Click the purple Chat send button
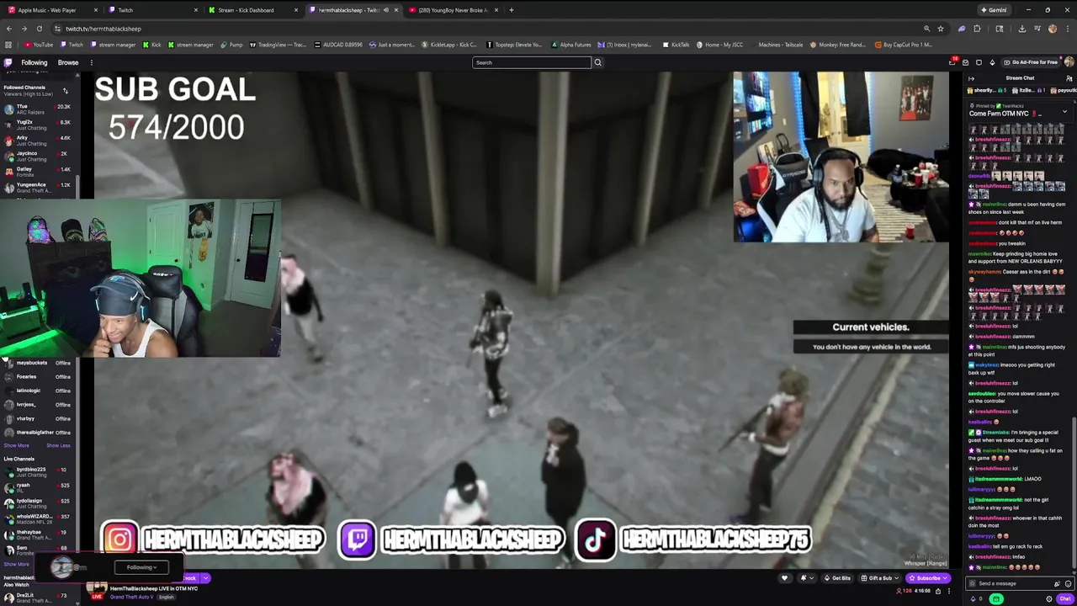Viewport: 1077px width, 606px height. (x=1064, y=599)
